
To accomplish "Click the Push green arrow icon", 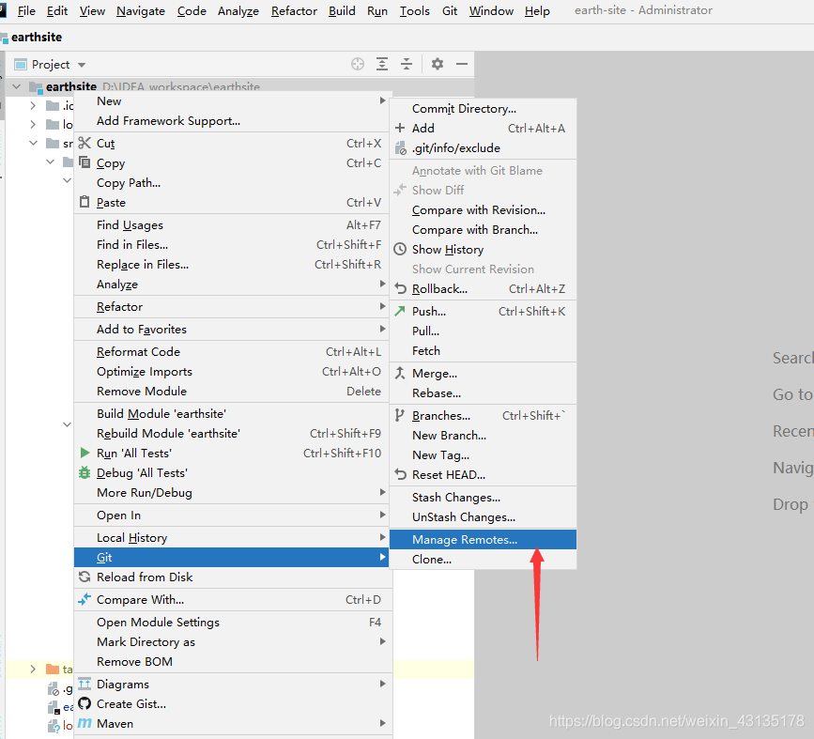I will pos(400,311).
